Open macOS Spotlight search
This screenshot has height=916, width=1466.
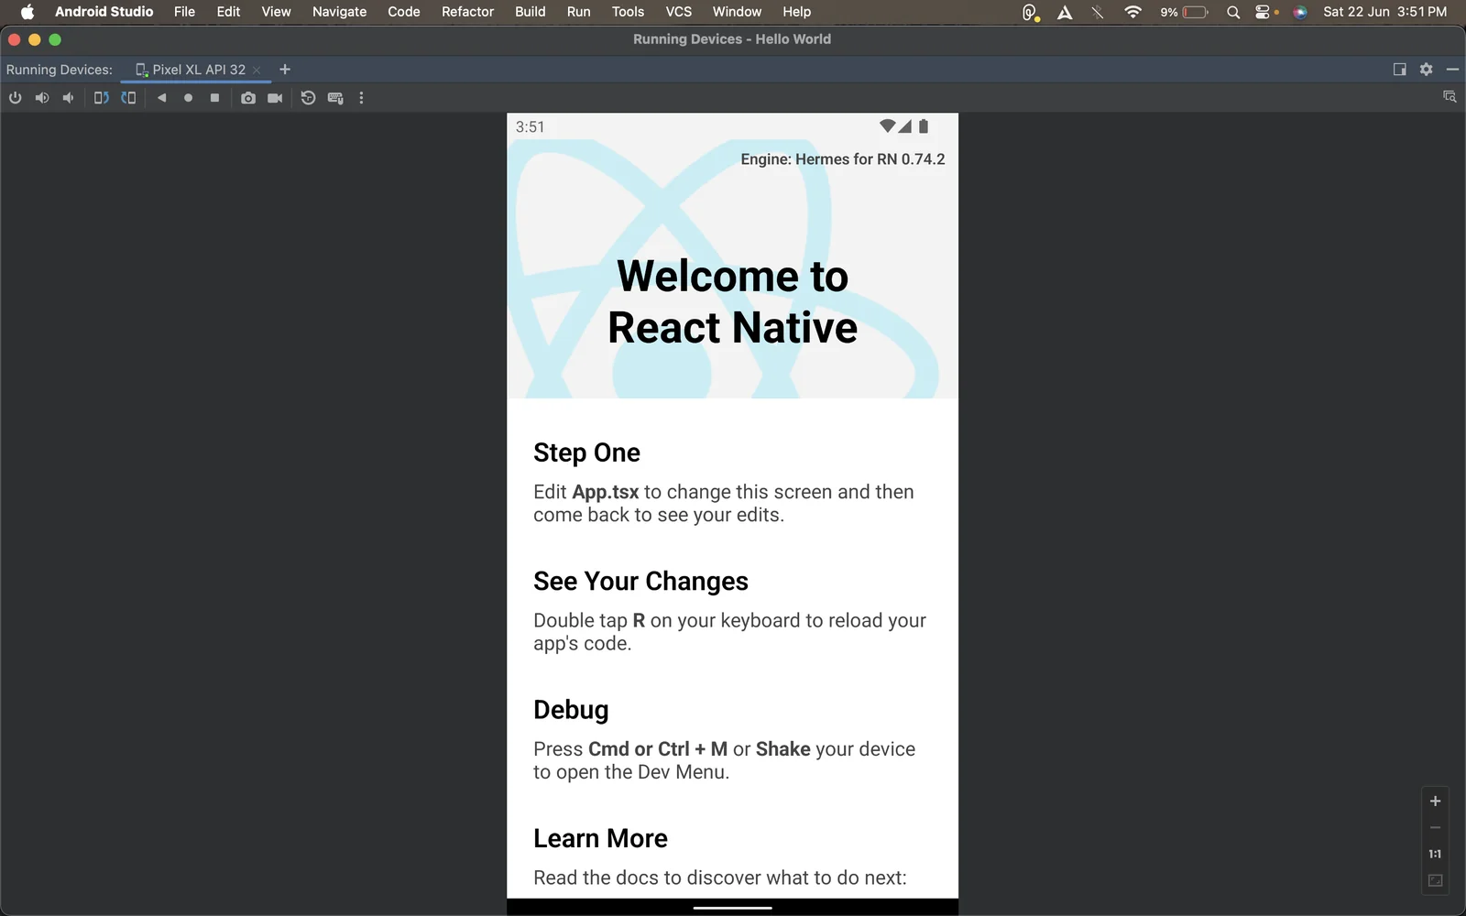coord(1233,12)
